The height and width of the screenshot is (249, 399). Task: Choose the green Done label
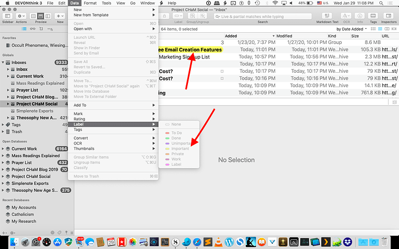[179, 138]
